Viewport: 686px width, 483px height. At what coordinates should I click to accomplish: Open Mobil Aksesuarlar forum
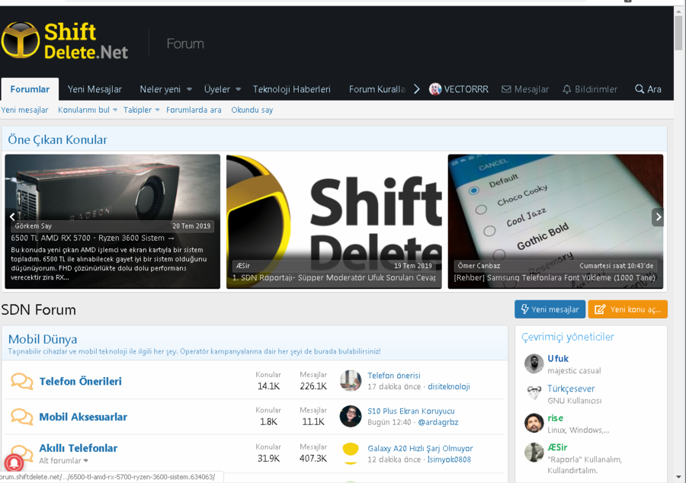[83, 417]
